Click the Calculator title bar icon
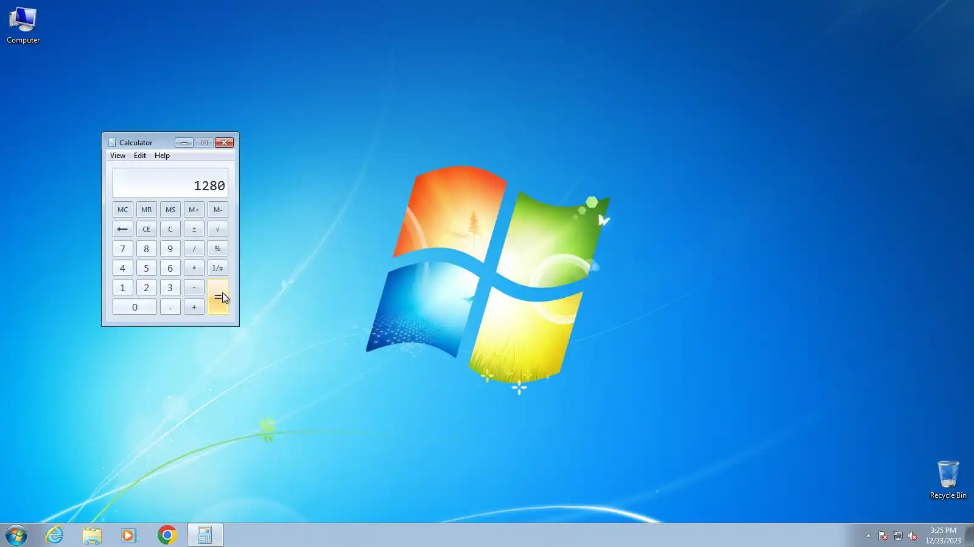This screenshot has height=547, width=974. (112, 142)
